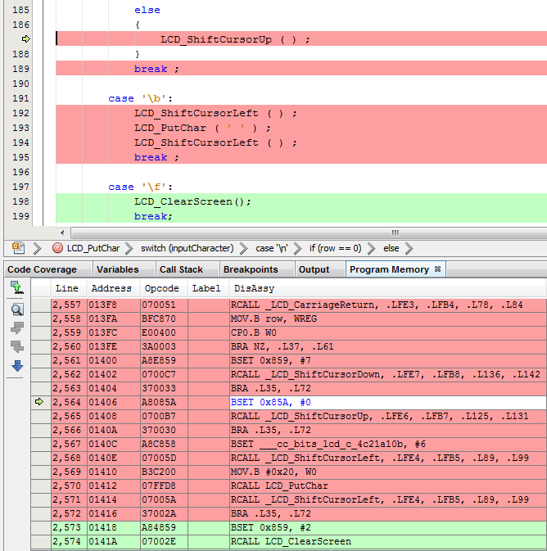
Task: Close the Program Memory tab
Action: 437,269
